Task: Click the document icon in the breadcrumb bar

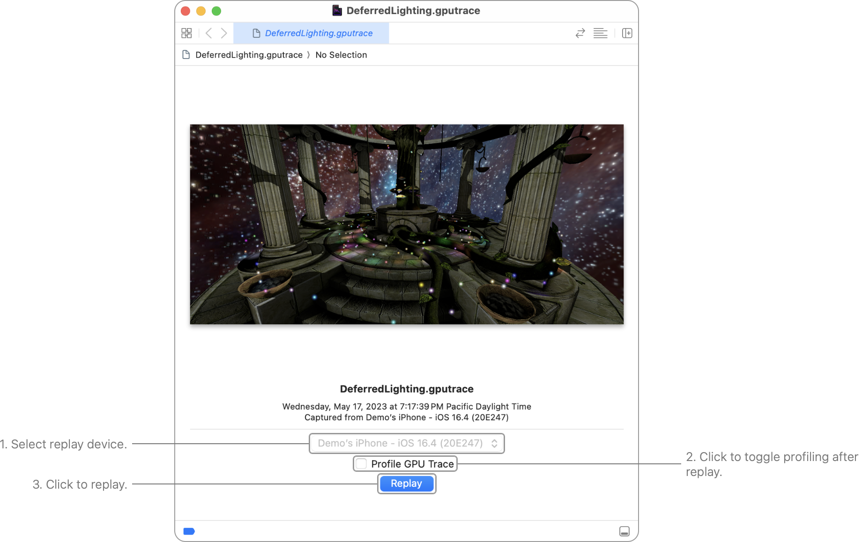Action: [186, 55]
